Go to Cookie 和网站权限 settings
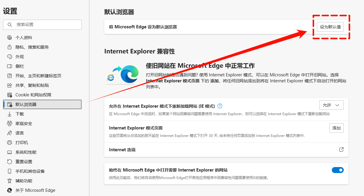Image resolution: width=364 pixels, height=196 pixels. pyautogui.click(x=33, y=95)
